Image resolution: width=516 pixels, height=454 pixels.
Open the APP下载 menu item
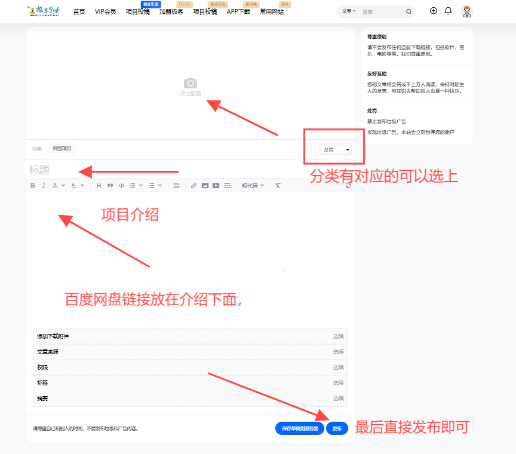(238, 11)
